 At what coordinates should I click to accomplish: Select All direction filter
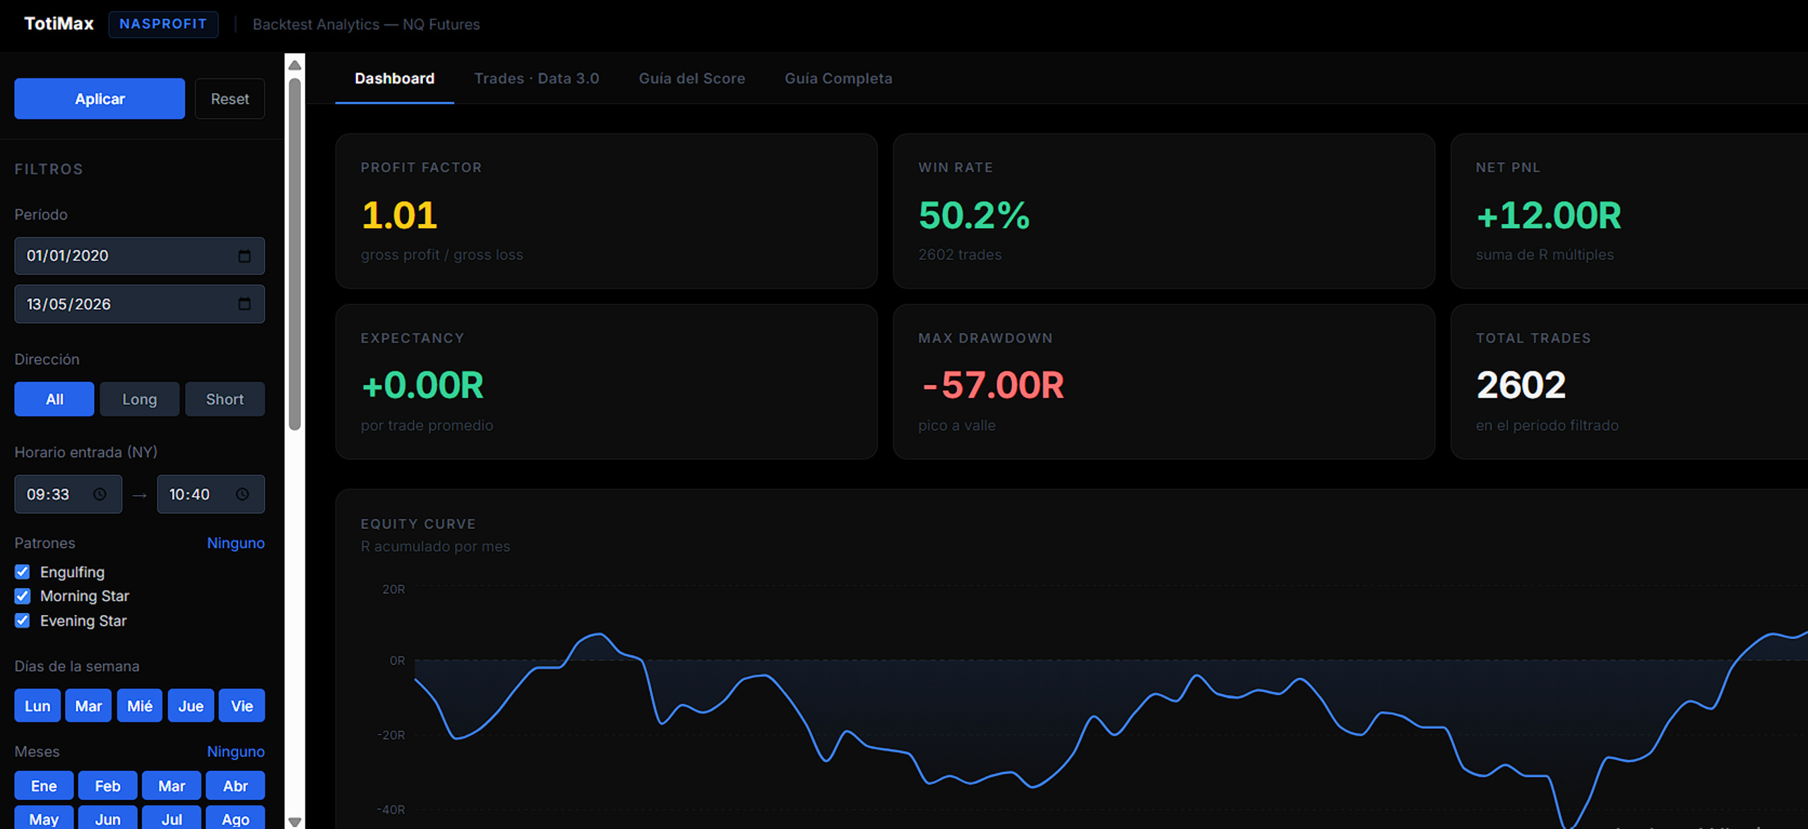point(54,399)
